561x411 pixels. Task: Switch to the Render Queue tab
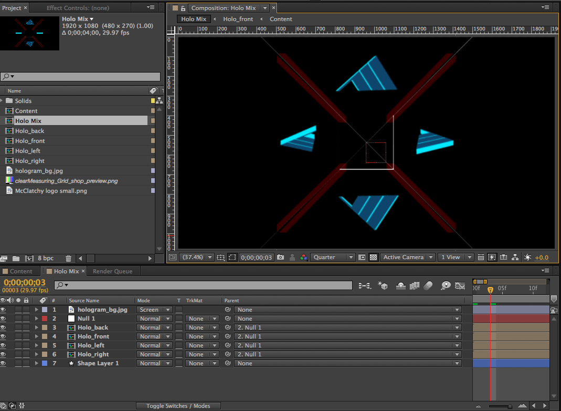point(112,271)
